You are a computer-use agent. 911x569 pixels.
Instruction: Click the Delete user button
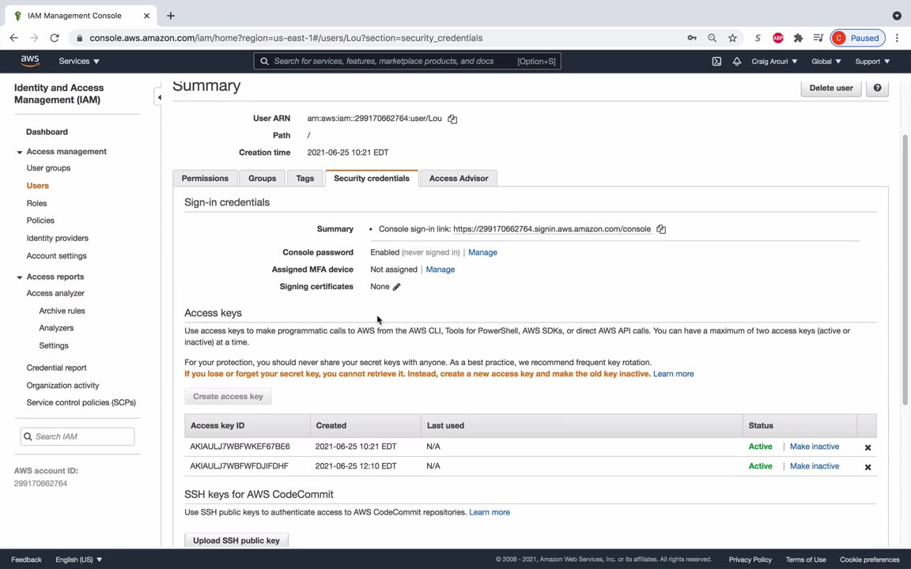point(831,88)
